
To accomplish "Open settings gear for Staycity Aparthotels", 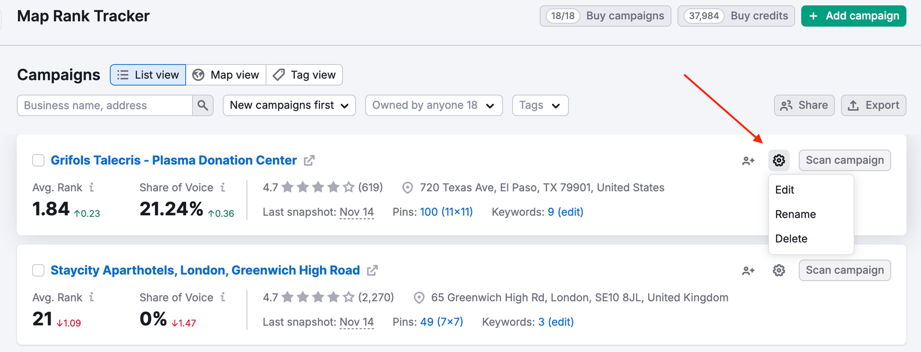I will pyautogui.click(x=778, y=270).
